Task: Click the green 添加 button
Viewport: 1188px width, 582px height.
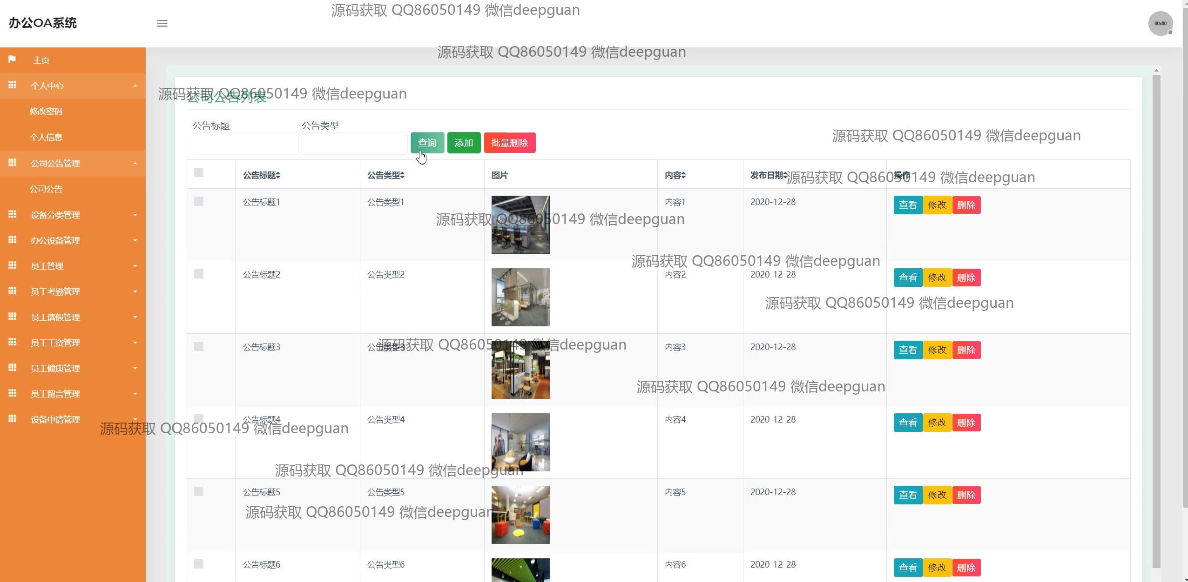Action: (x=464, y=143)
